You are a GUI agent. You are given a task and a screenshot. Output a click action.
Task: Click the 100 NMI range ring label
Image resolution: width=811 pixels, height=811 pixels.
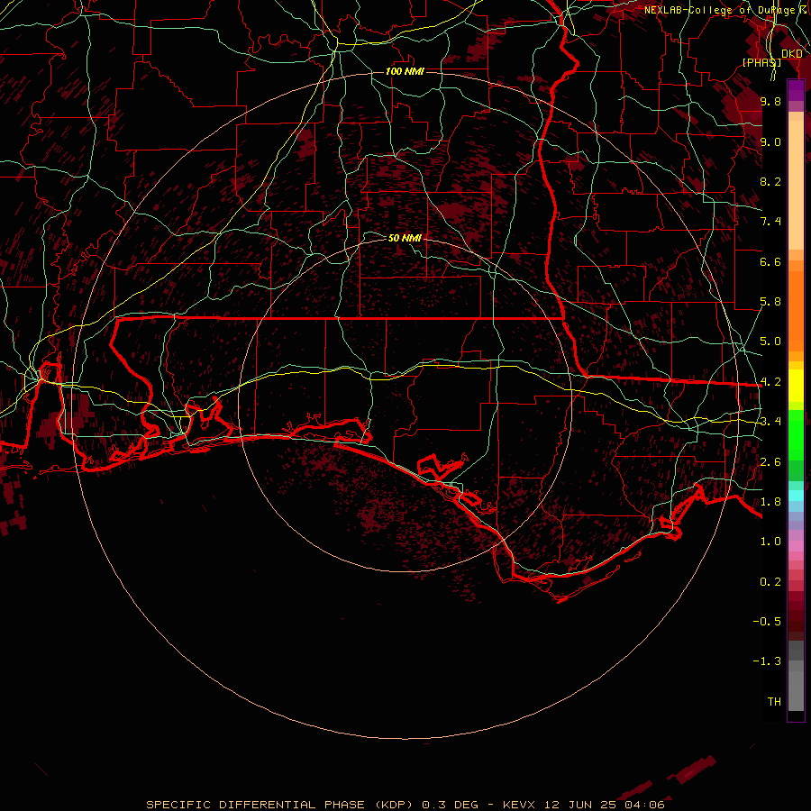coord(405,71)
